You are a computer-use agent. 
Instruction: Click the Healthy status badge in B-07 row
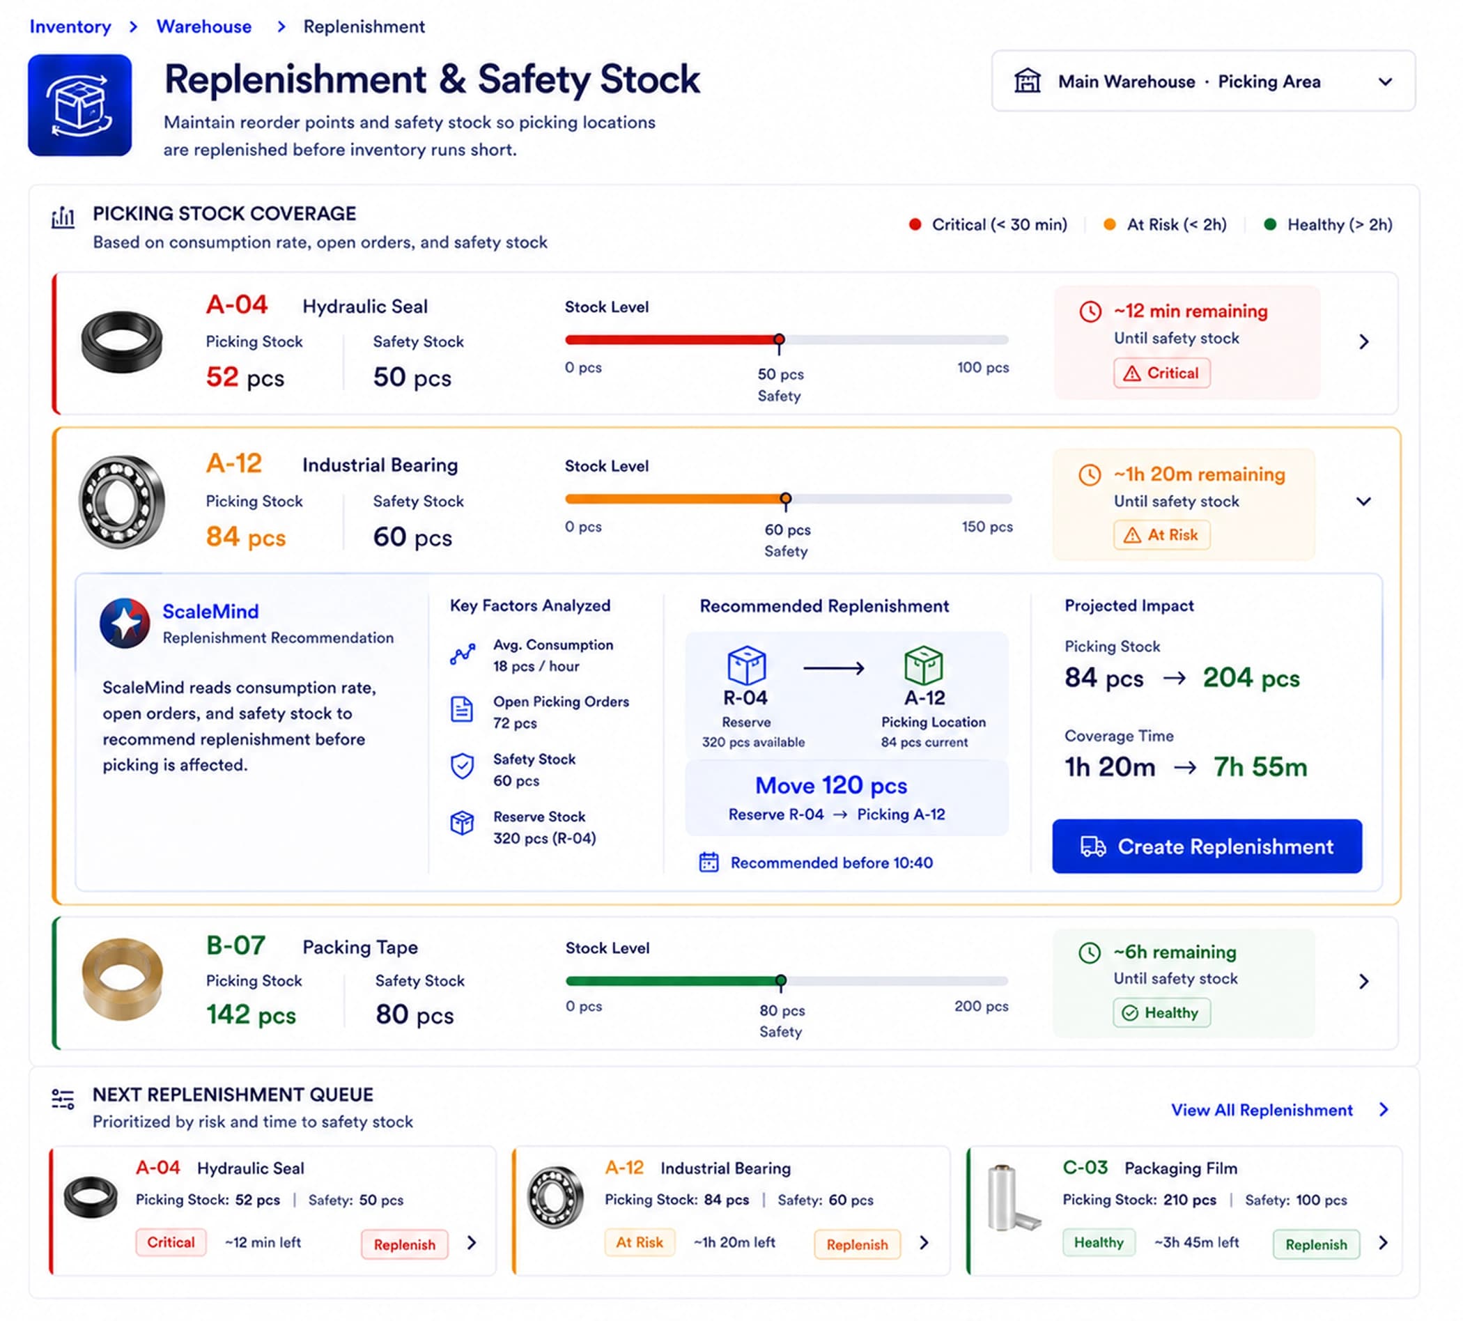(x=1162, y=1012)
